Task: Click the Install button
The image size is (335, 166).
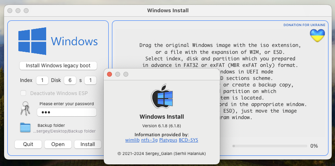Action: click(87, 144)
